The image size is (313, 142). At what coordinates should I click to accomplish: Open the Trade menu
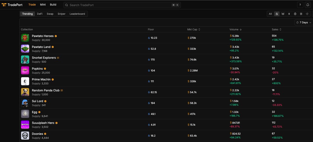[x=32, y=5]
